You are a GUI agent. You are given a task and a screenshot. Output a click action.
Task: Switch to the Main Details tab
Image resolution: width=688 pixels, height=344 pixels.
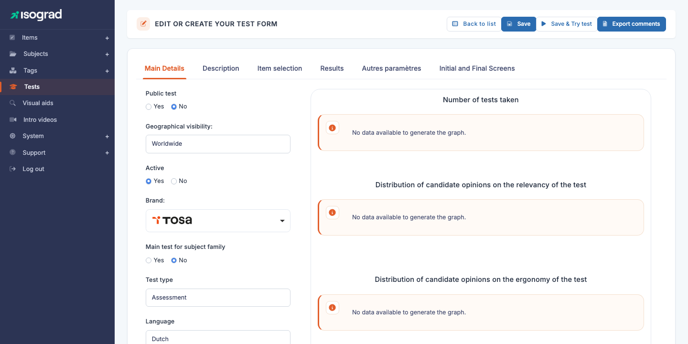[x=164, y=68]
